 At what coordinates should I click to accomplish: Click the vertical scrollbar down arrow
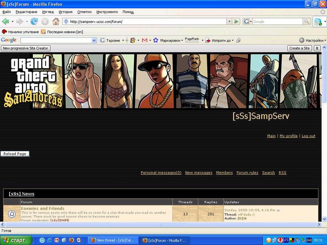[x=324, y=219]
